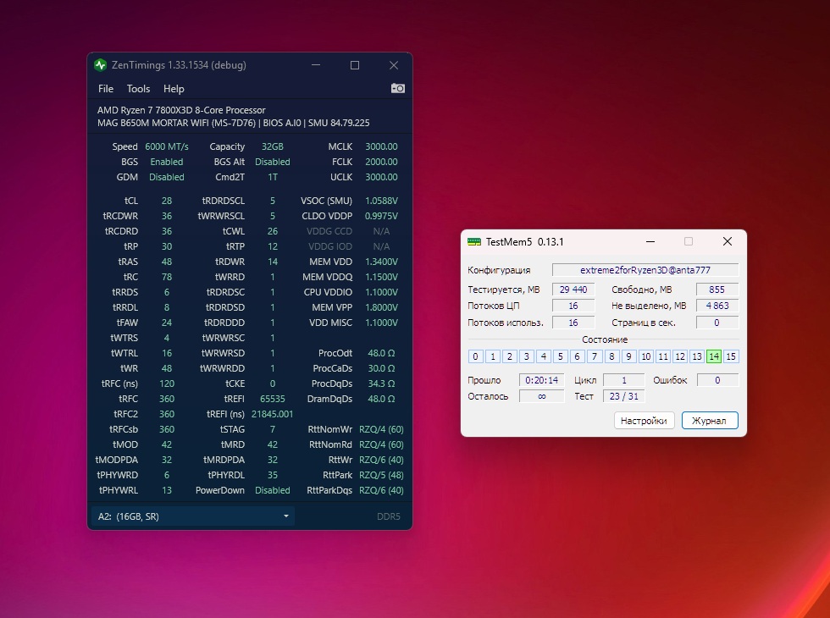
Task: Open the Help menu in ZenTimings
Action: click(x=174, y=89)
